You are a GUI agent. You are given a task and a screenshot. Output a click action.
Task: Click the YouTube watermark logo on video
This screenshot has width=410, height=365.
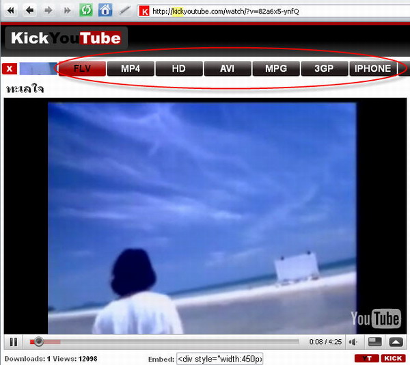click(376, 319)
